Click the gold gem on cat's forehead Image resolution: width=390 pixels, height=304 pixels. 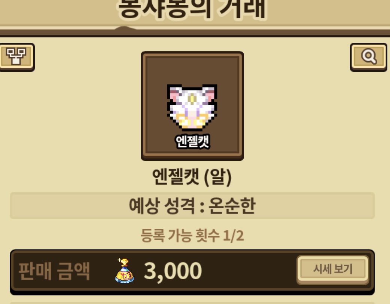(192, 98)
